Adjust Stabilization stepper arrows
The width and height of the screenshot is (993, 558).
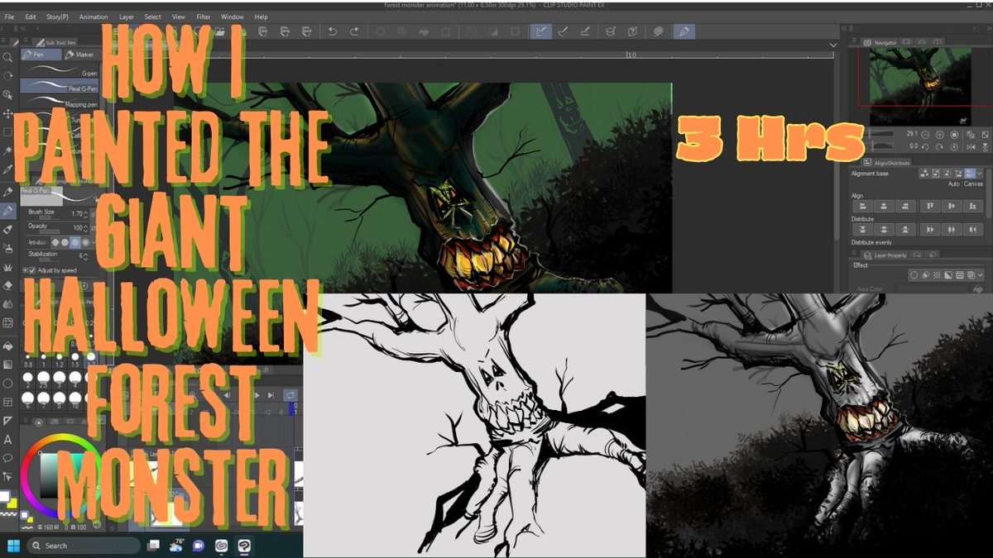tap(86, 255)
